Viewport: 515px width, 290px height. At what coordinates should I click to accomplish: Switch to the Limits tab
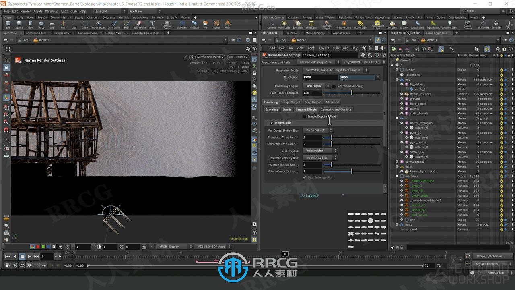click(x=287, y=110)
